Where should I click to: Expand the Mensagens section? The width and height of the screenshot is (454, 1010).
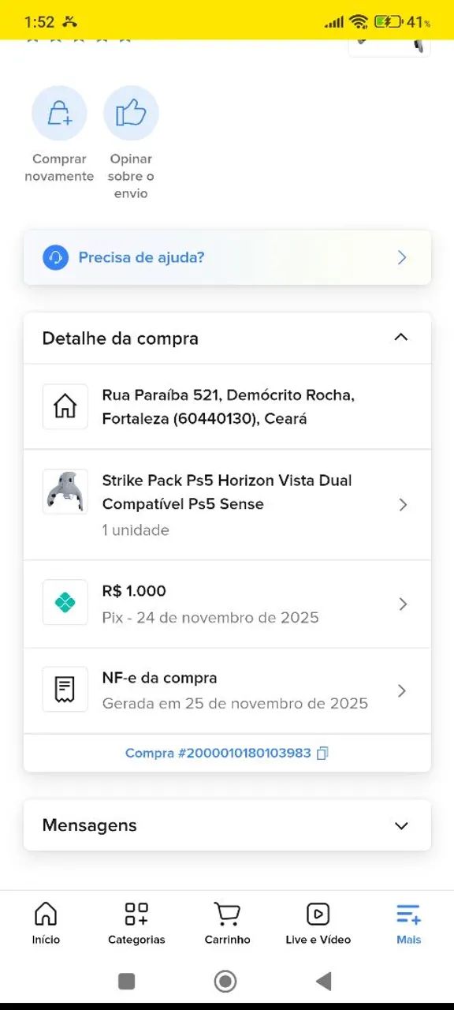(x=401, y=825)
